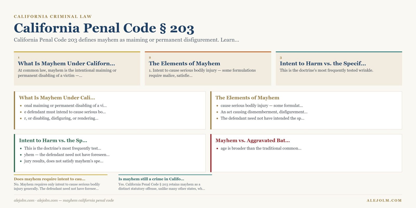Open card 1 'What Is Mayhem Under Californ...'

pyautogui.click(x=77, y=69)
